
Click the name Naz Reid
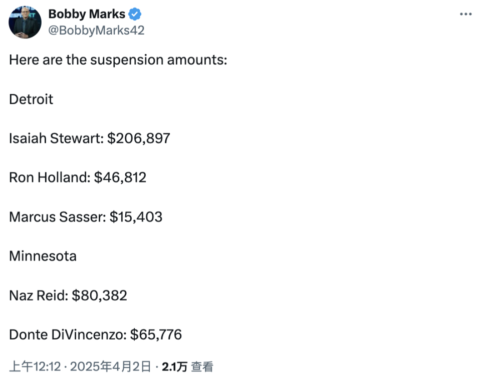[x=37, y=295]
